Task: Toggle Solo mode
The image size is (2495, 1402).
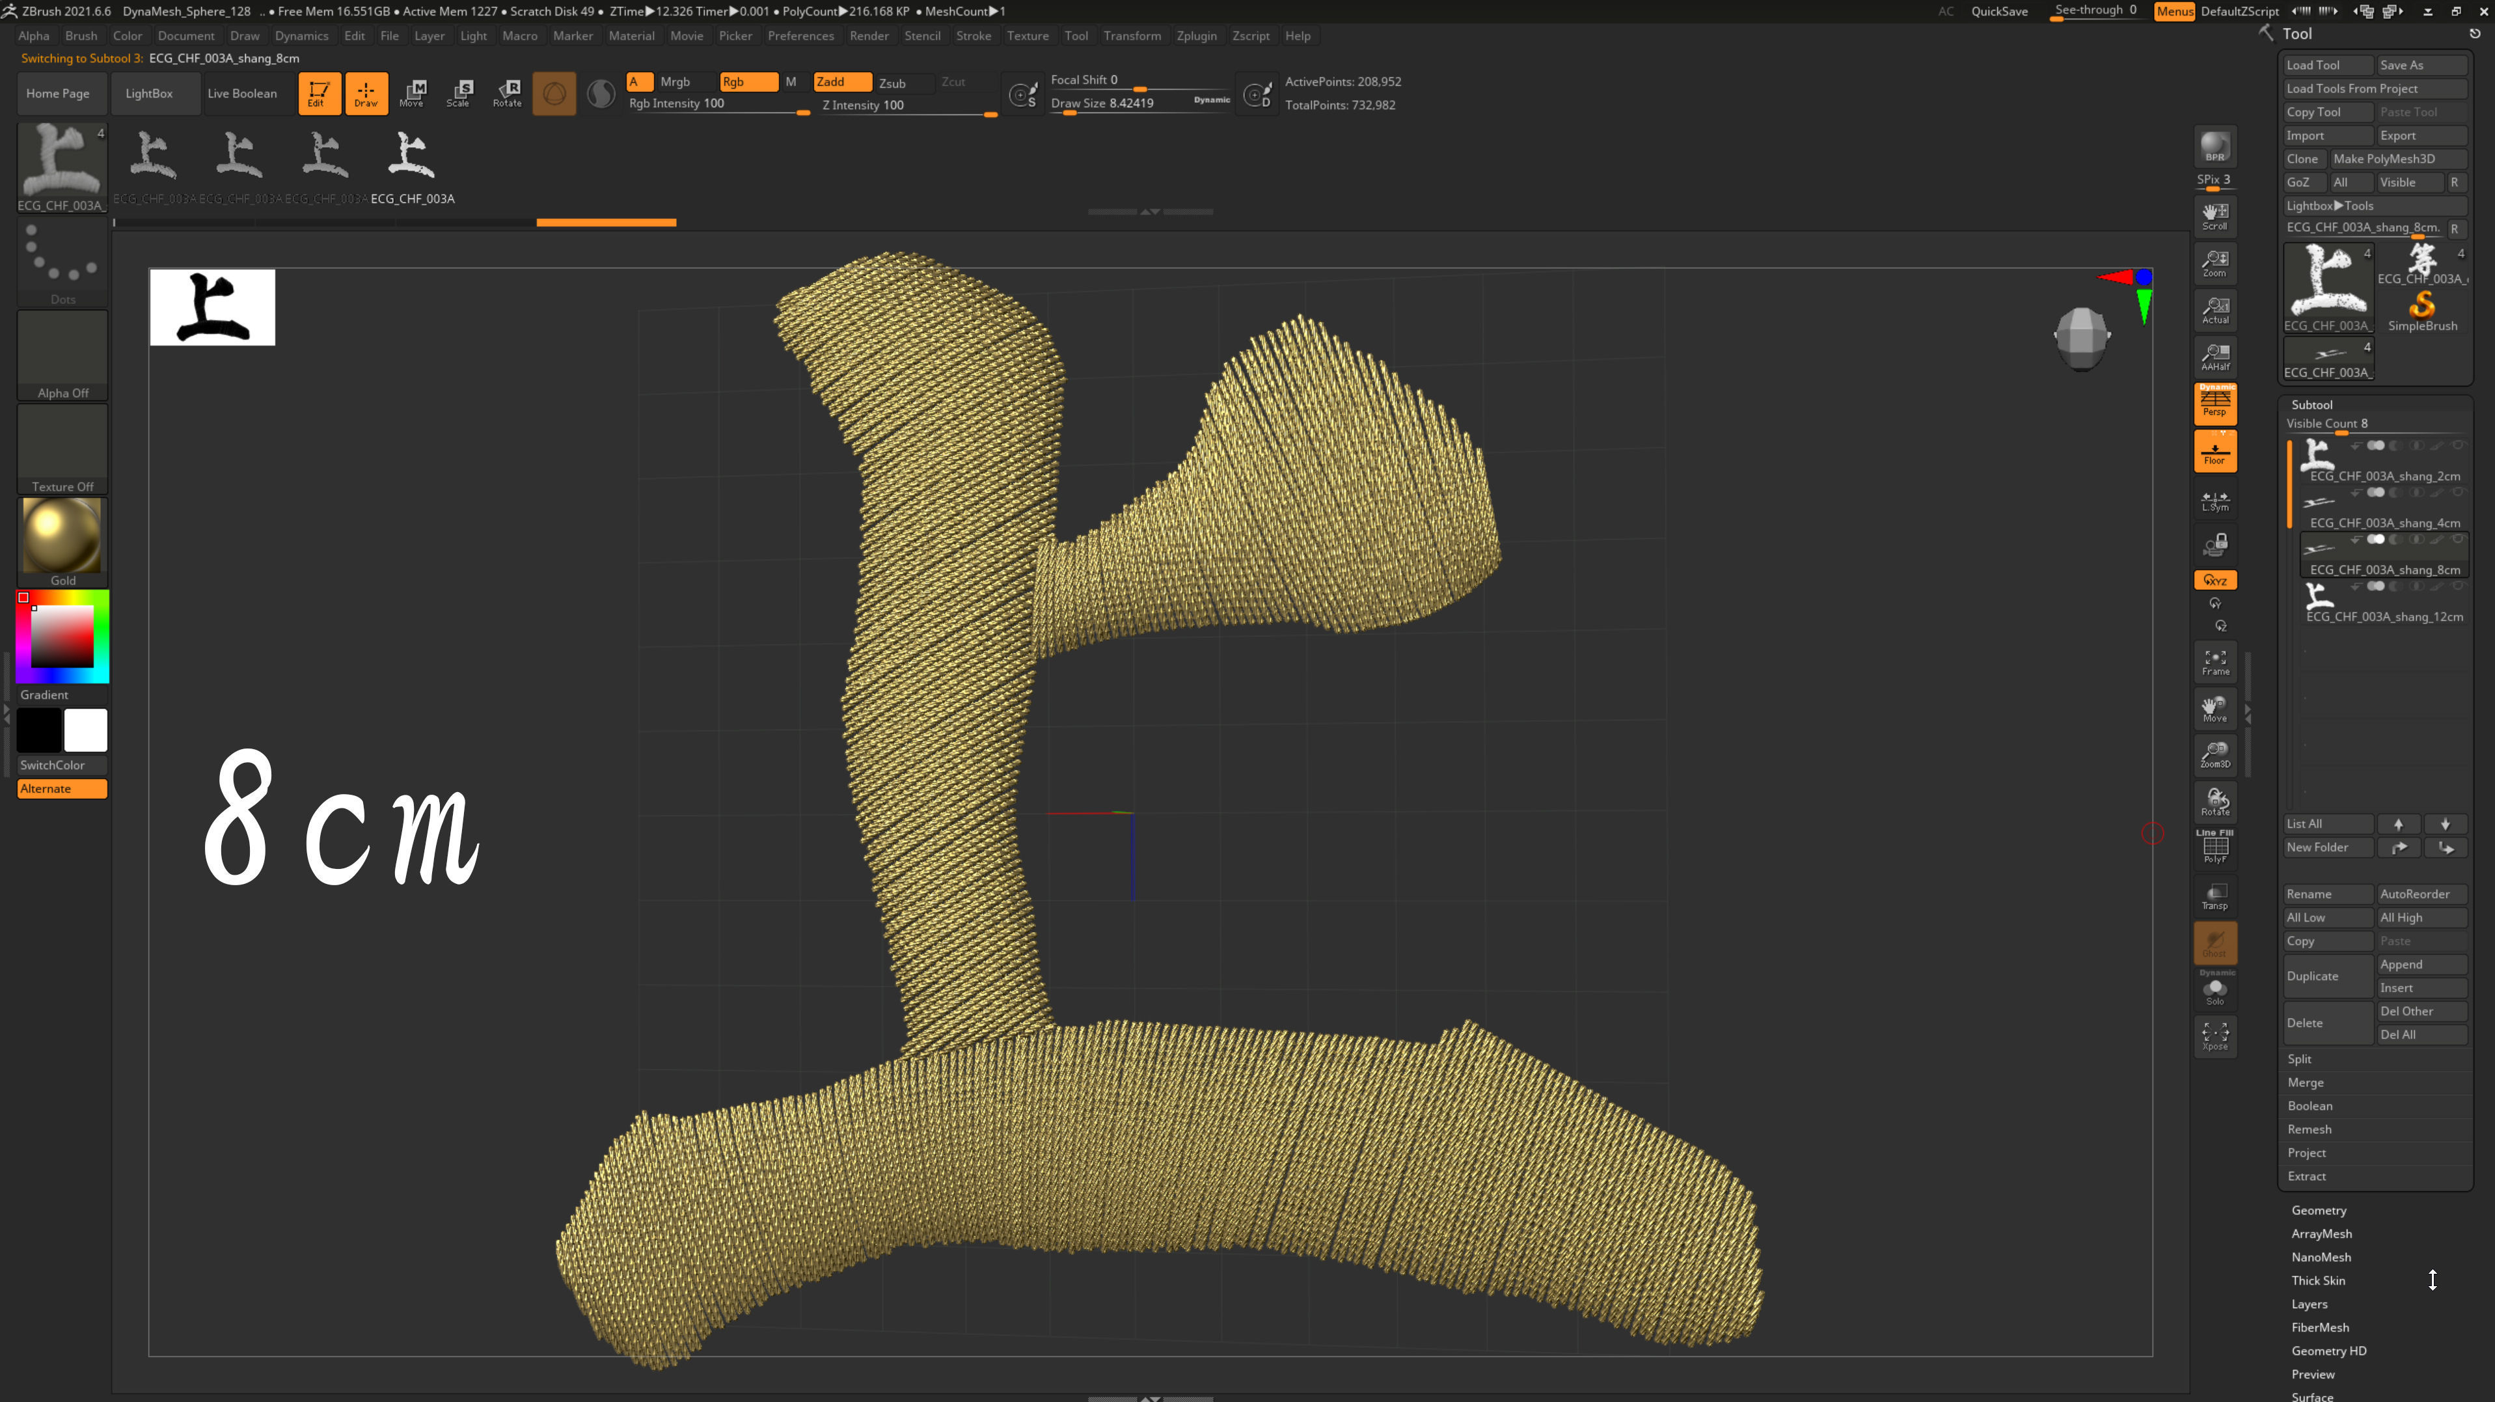Action: click(2214, 990)
